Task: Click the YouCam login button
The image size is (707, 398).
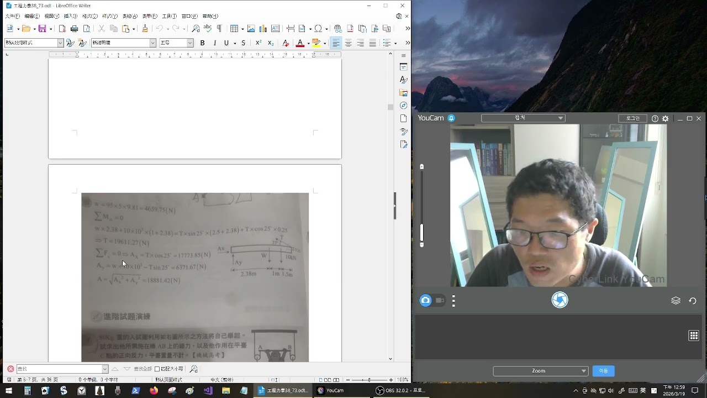Action: [632, 118]
